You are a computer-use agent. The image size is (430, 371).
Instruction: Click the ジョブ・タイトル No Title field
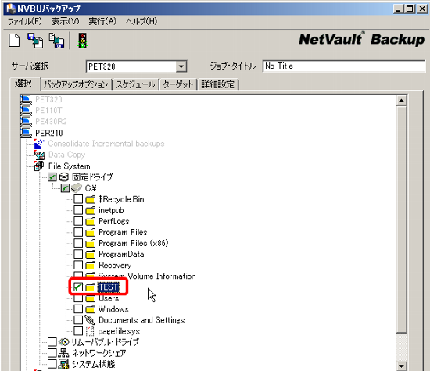(x=344, y=66)
